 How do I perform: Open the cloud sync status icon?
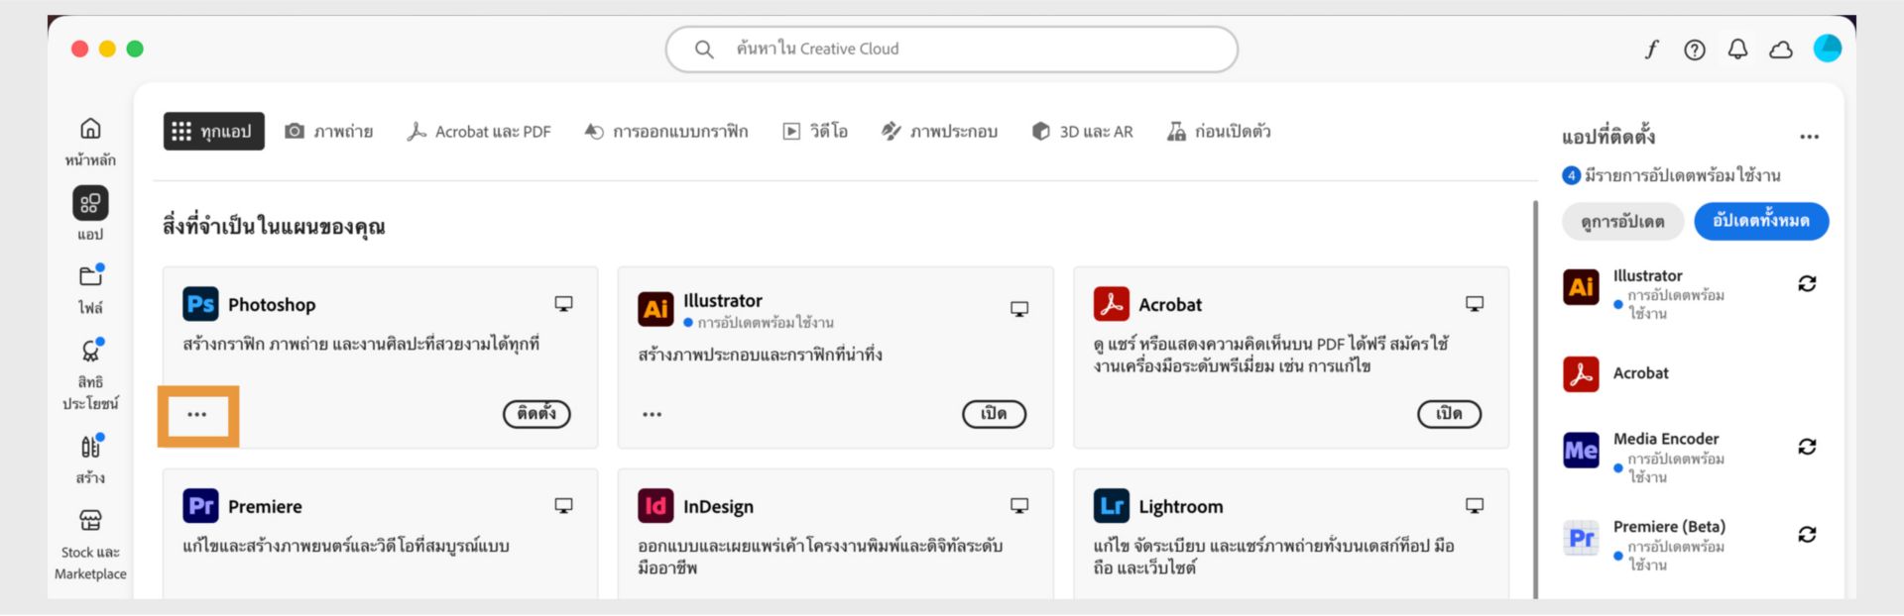pos(1781,50)
